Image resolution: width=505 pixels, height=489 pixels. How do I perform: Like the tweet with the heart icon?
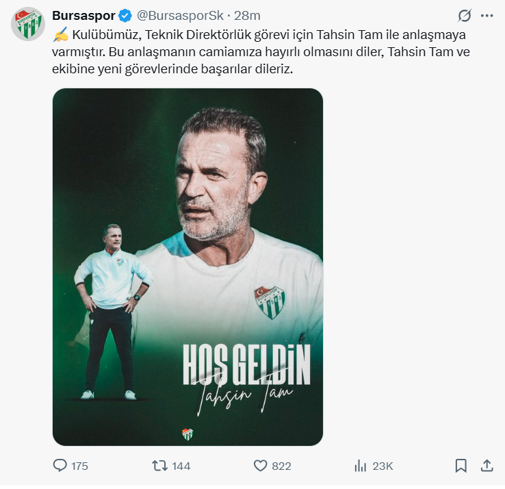click(260, 466)
